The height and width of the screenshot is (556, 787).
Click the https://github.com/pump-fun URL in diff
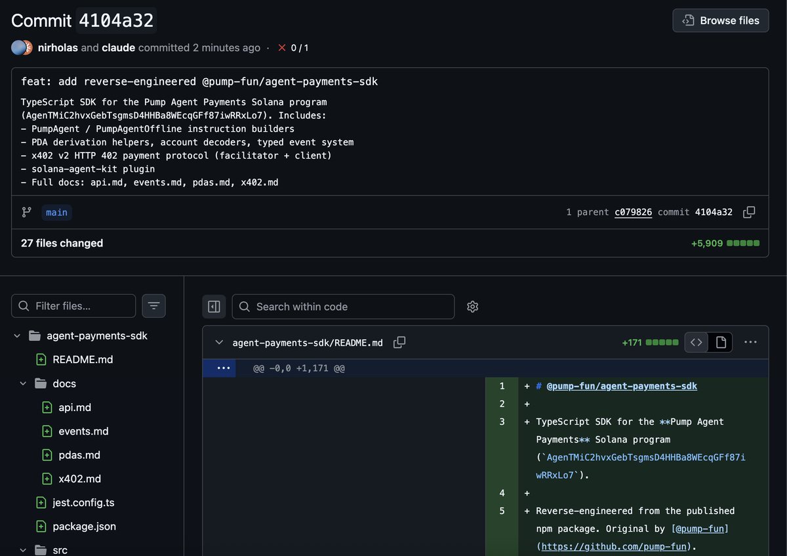614,546
